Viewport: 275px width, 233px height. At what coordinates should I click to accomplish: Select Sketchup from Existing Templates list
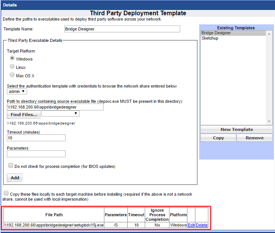[x=210, y=38]
